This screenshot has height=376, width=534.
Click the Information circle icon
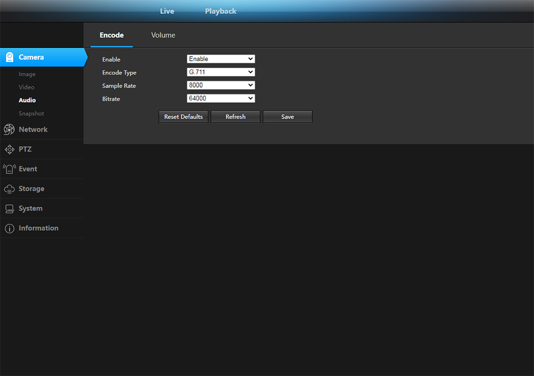[9, 229]
